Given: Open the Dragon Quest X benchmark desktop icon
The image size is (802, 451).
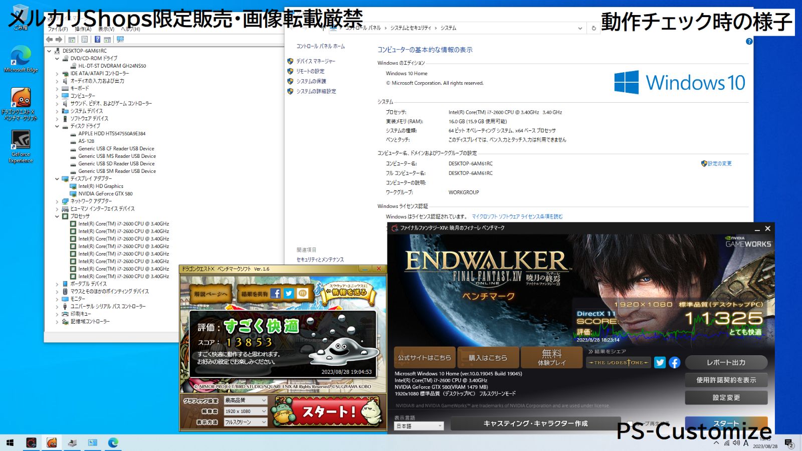Looking at the screenshot, I should [21, 104].
